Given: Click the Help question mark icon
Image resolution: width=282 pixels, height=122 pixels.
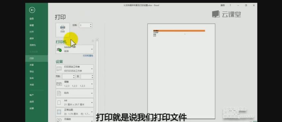Looking at the screenshot, I should click(230, 5).
